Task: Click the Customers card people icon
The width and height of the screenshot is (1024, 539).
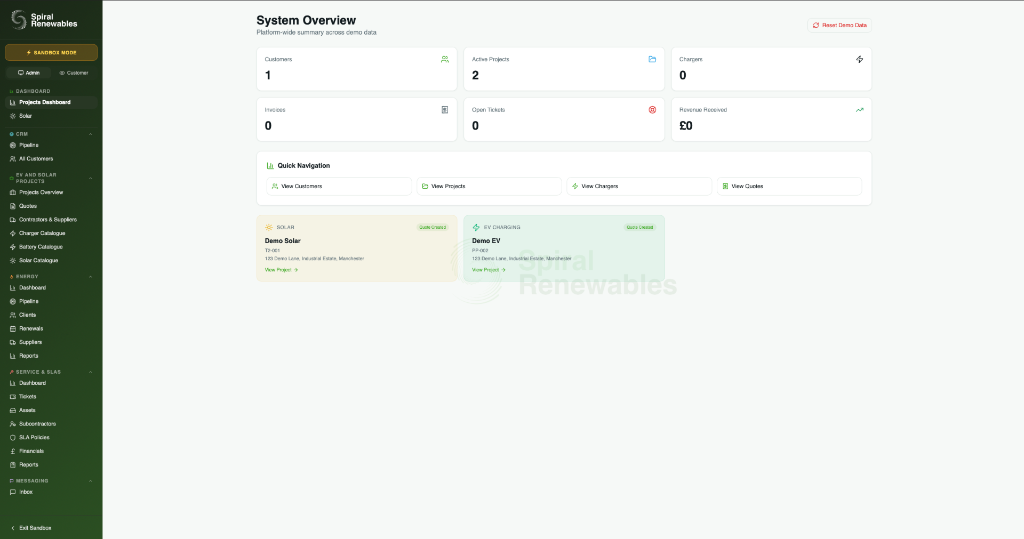Action: tap(445, 59)
